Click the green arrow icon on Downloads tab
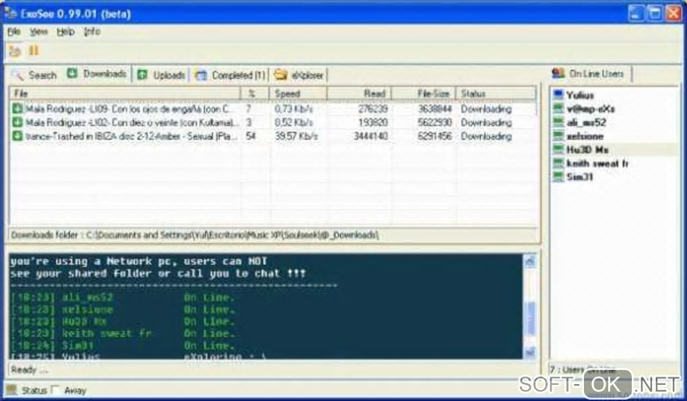687x401 pixels. click(x=72, y=73)
